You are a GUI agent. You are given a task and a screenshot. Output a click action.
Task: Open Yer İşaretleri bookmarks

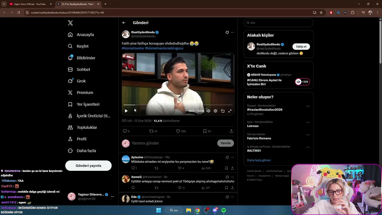[x=84, y=104]
